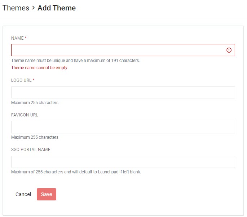Click 'Theme name cannot be empty' error text
This screenshot has height=217, width=247.
(x=39, y=68)
